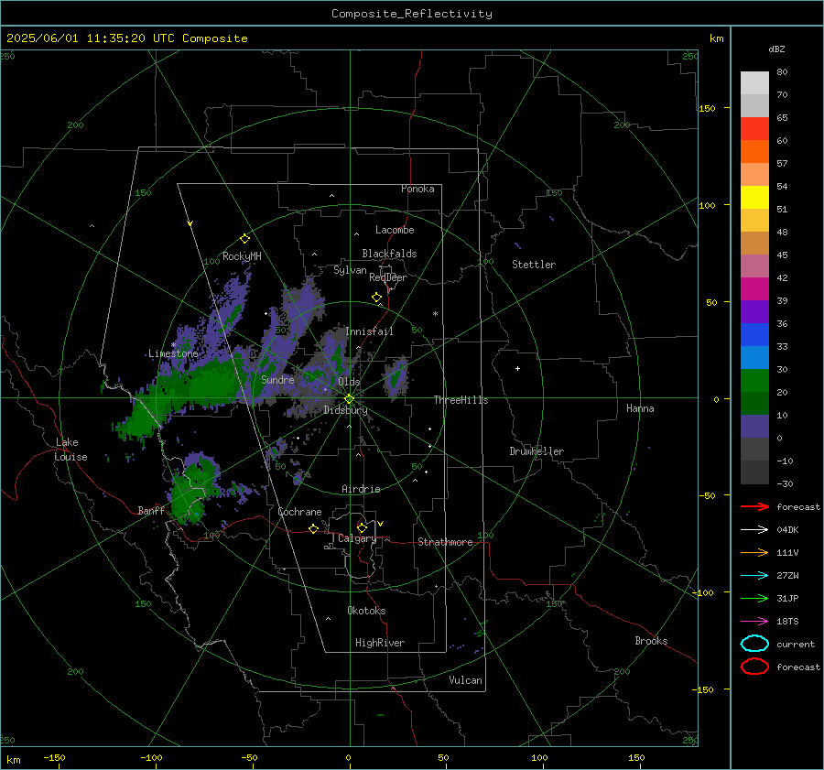Image resolution: width=824 pixels, height=770 pixels.
Task: Click the Ponoka city label
Action: tap(417, 189)
